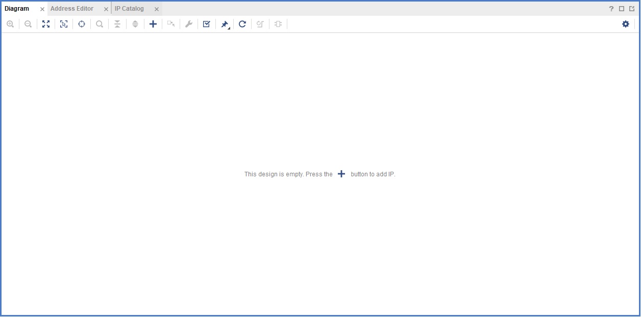Close the IP Catalog tab
This screenshot has width=641, height=317.
(157, 9)
